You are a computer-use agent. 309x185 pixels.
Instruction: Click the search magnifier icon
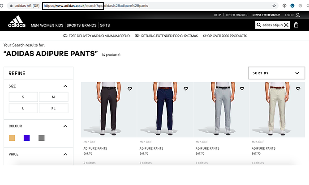pos(259,25)
